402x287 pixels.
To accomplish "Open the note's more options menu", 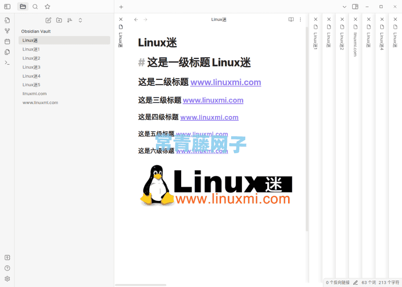I will [x=300, y=19].
